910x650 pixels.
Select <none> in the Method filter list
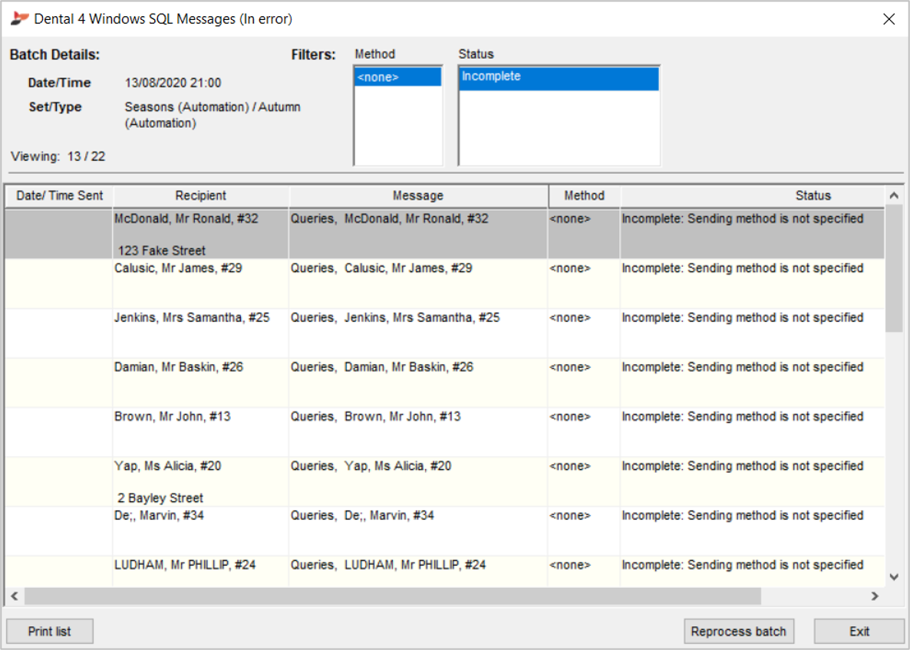pos(397,77)
